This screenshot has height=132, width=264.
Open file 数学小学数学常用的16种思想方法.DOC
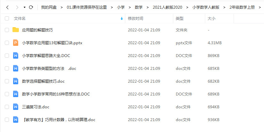[56, 94]
